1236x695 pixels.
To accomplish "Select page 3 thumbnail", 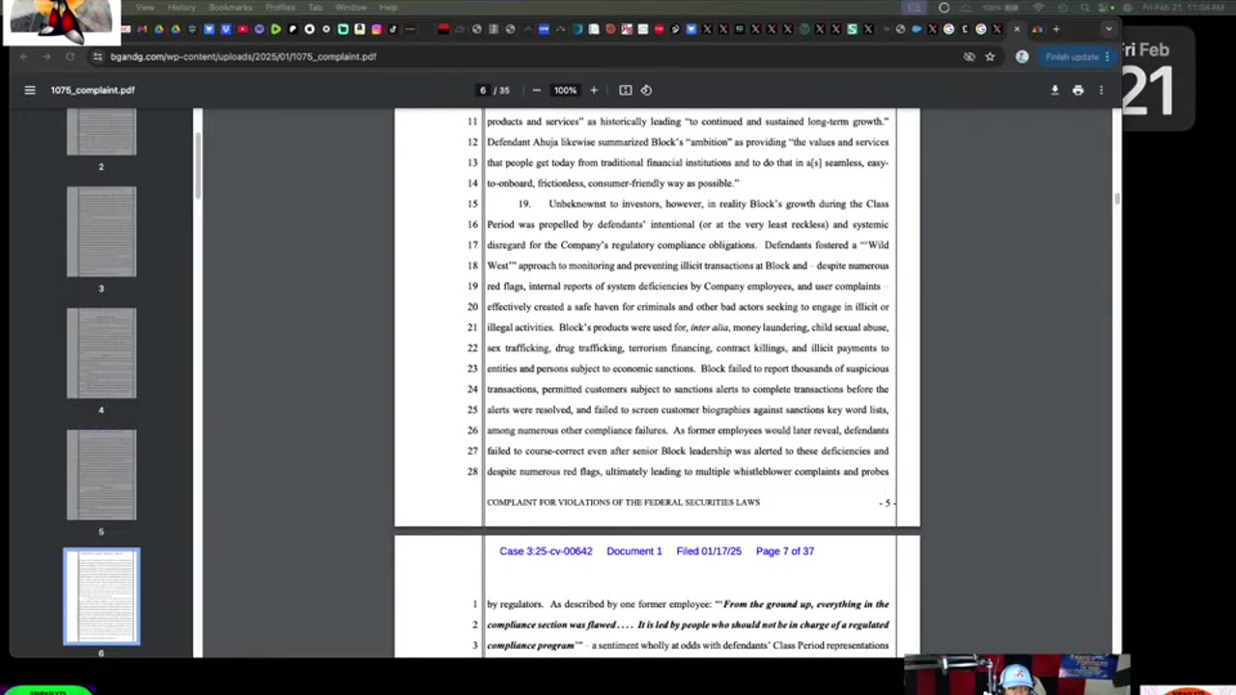I will 101,232.
